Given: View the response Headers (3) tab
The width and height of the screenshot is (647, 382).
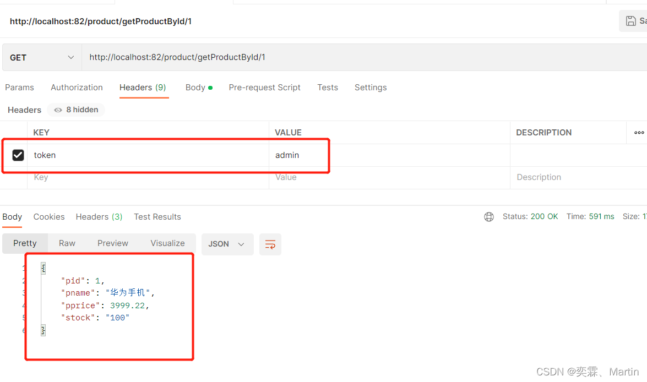Looking at the screenshot, I should [99, 217].
